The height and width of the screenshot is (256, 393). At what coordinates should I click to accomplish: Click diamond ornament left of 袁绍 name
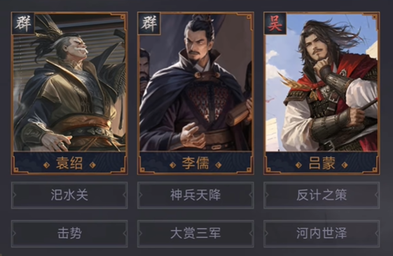(46, 165)
